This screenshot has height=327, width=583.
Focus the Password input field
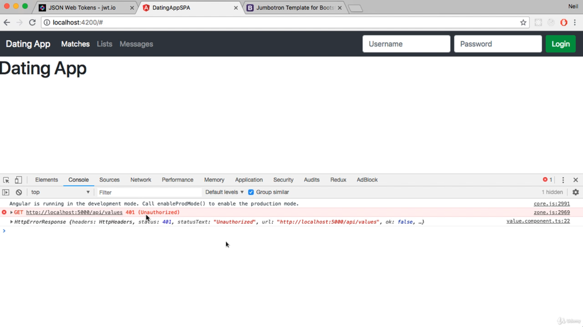(497, 44)
